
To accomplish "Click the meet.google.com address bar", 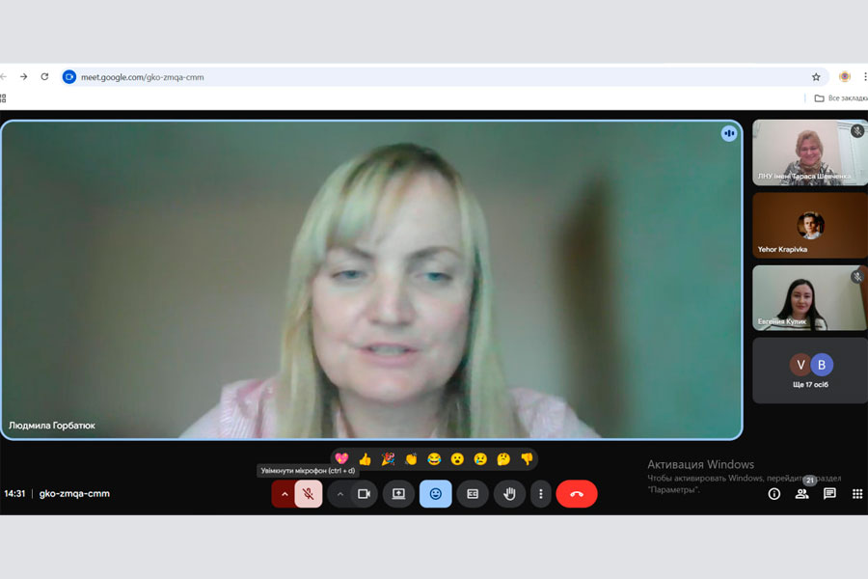I will pos(443,77).
